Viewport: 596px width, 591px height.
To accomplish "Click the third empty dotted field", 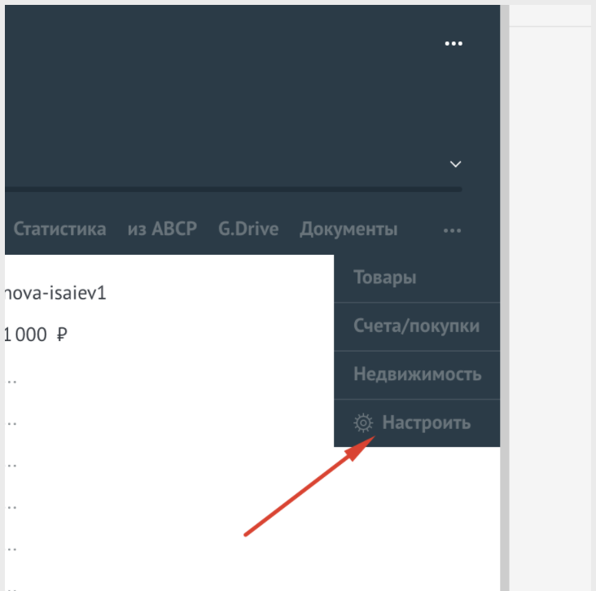I will pos(12,464).
